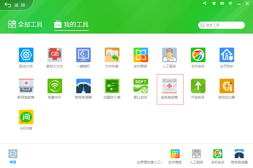Open 人工服务 doctor icon in grid

[x=170, y=55]
